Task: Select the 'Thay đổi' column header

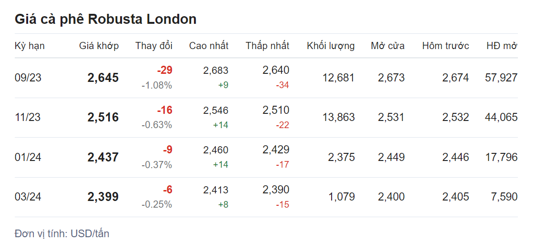Action: (x=153, y=46)
